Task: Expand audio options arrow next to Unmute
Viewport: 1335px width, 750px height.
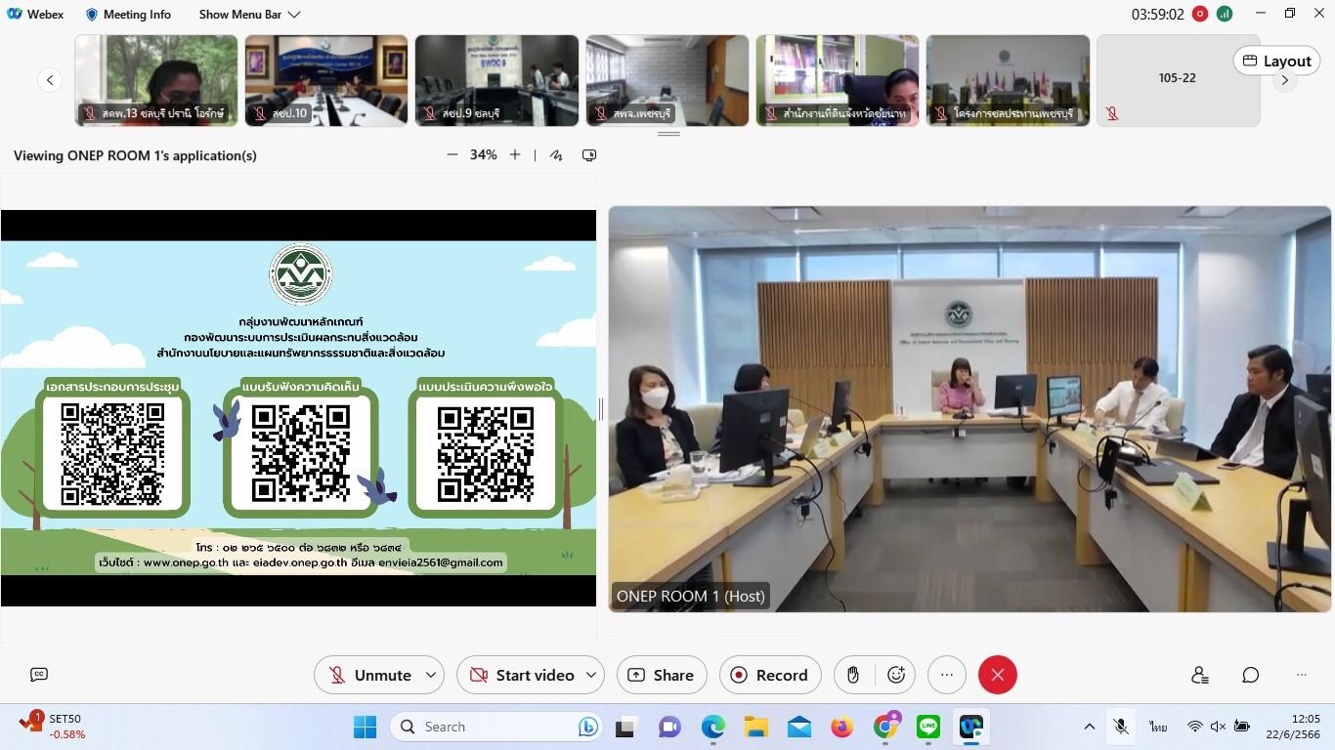Action: pos(431,675)
